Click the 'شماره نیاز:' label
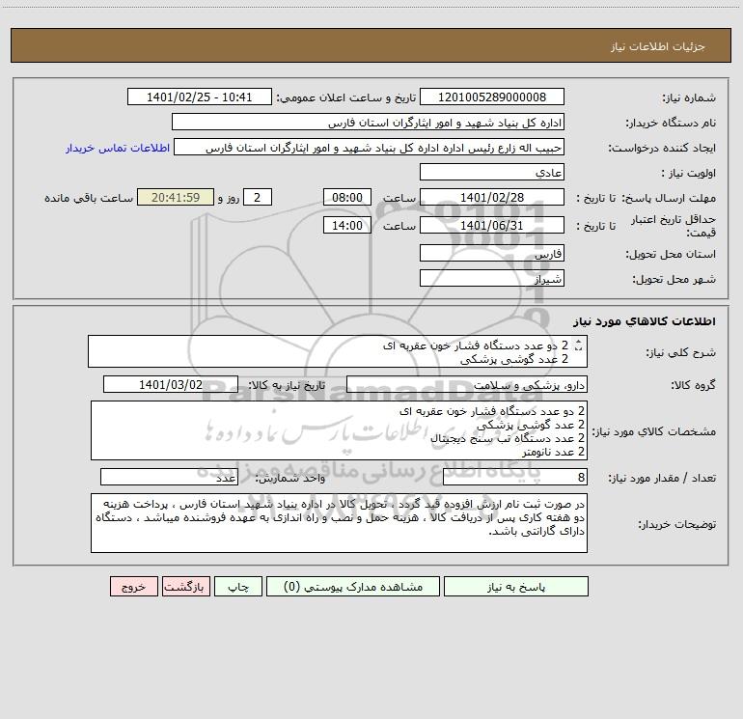This screenshot has width=743, height=719. pyautogui.click(x=689, y=97)
